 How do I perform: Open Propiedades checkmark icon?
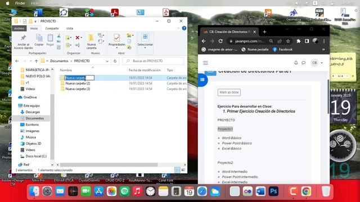click(x=116, y=38)
